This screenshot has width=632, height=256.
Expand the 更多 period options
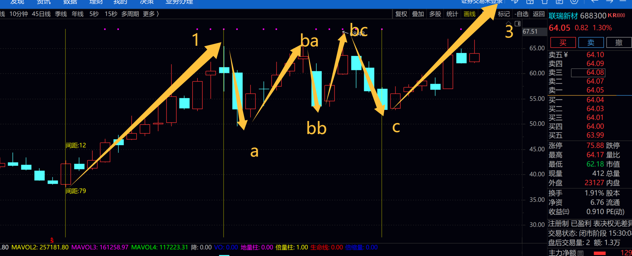pos(151,14)
